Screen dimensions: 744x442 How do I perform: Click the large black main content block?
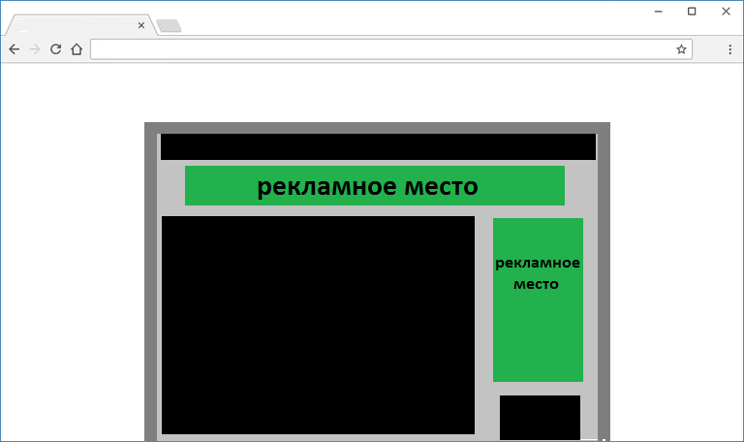[318, 325]
